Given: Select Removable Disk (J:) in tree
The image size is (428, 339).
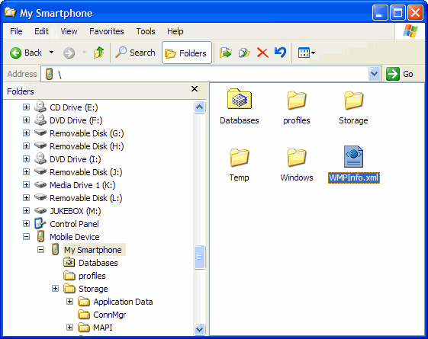Looking at the screenshot, I should click(85, 172).
